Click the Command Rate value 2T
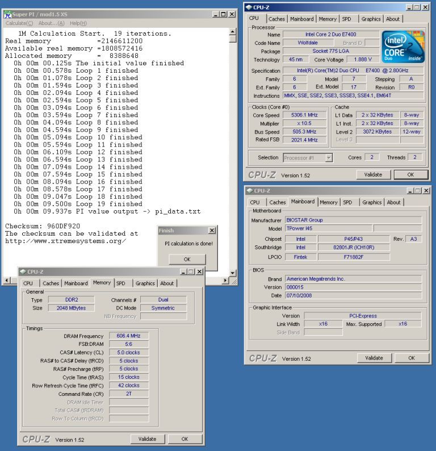Screen dimensions: 436x451 pos(129,394)
